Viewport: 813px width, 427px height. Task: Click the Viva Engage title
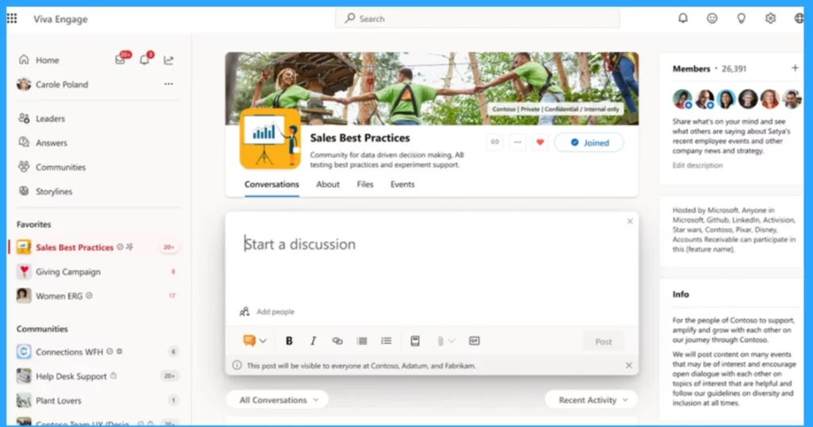click(60, 19)
